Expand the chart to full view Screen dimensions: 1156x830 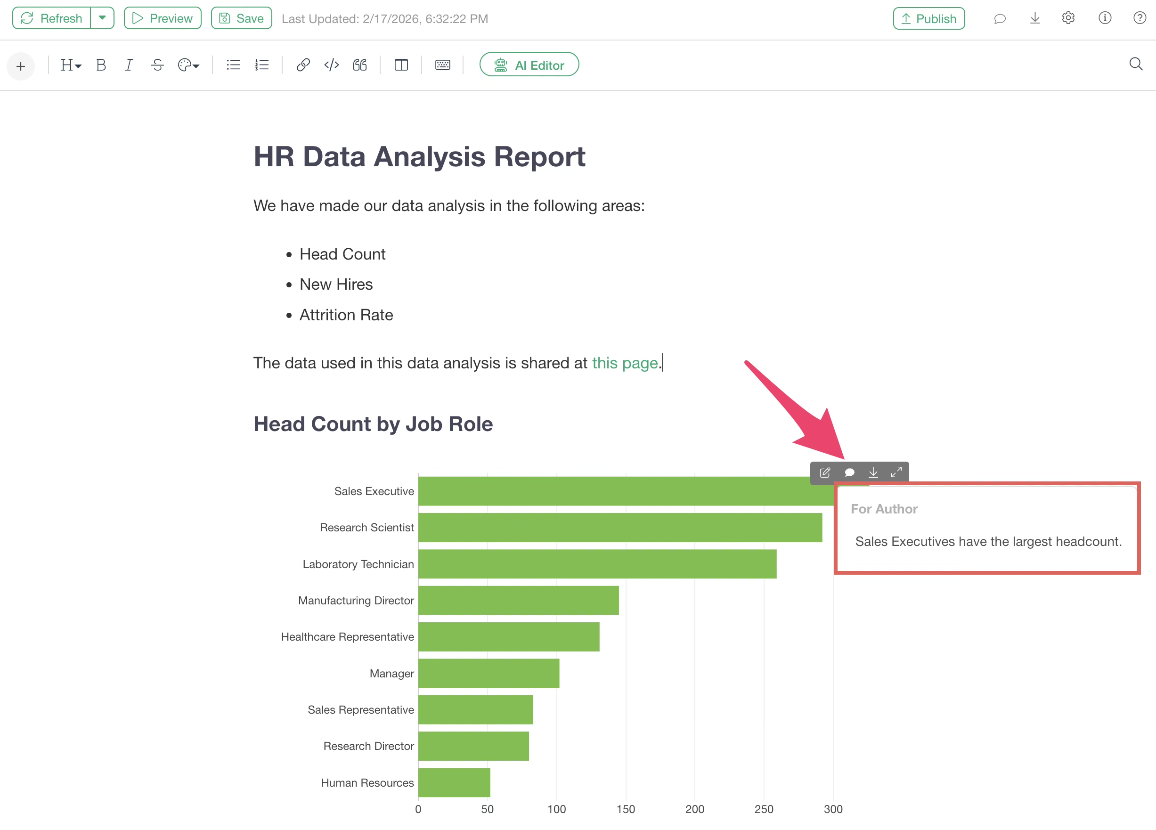click(896, 472)
